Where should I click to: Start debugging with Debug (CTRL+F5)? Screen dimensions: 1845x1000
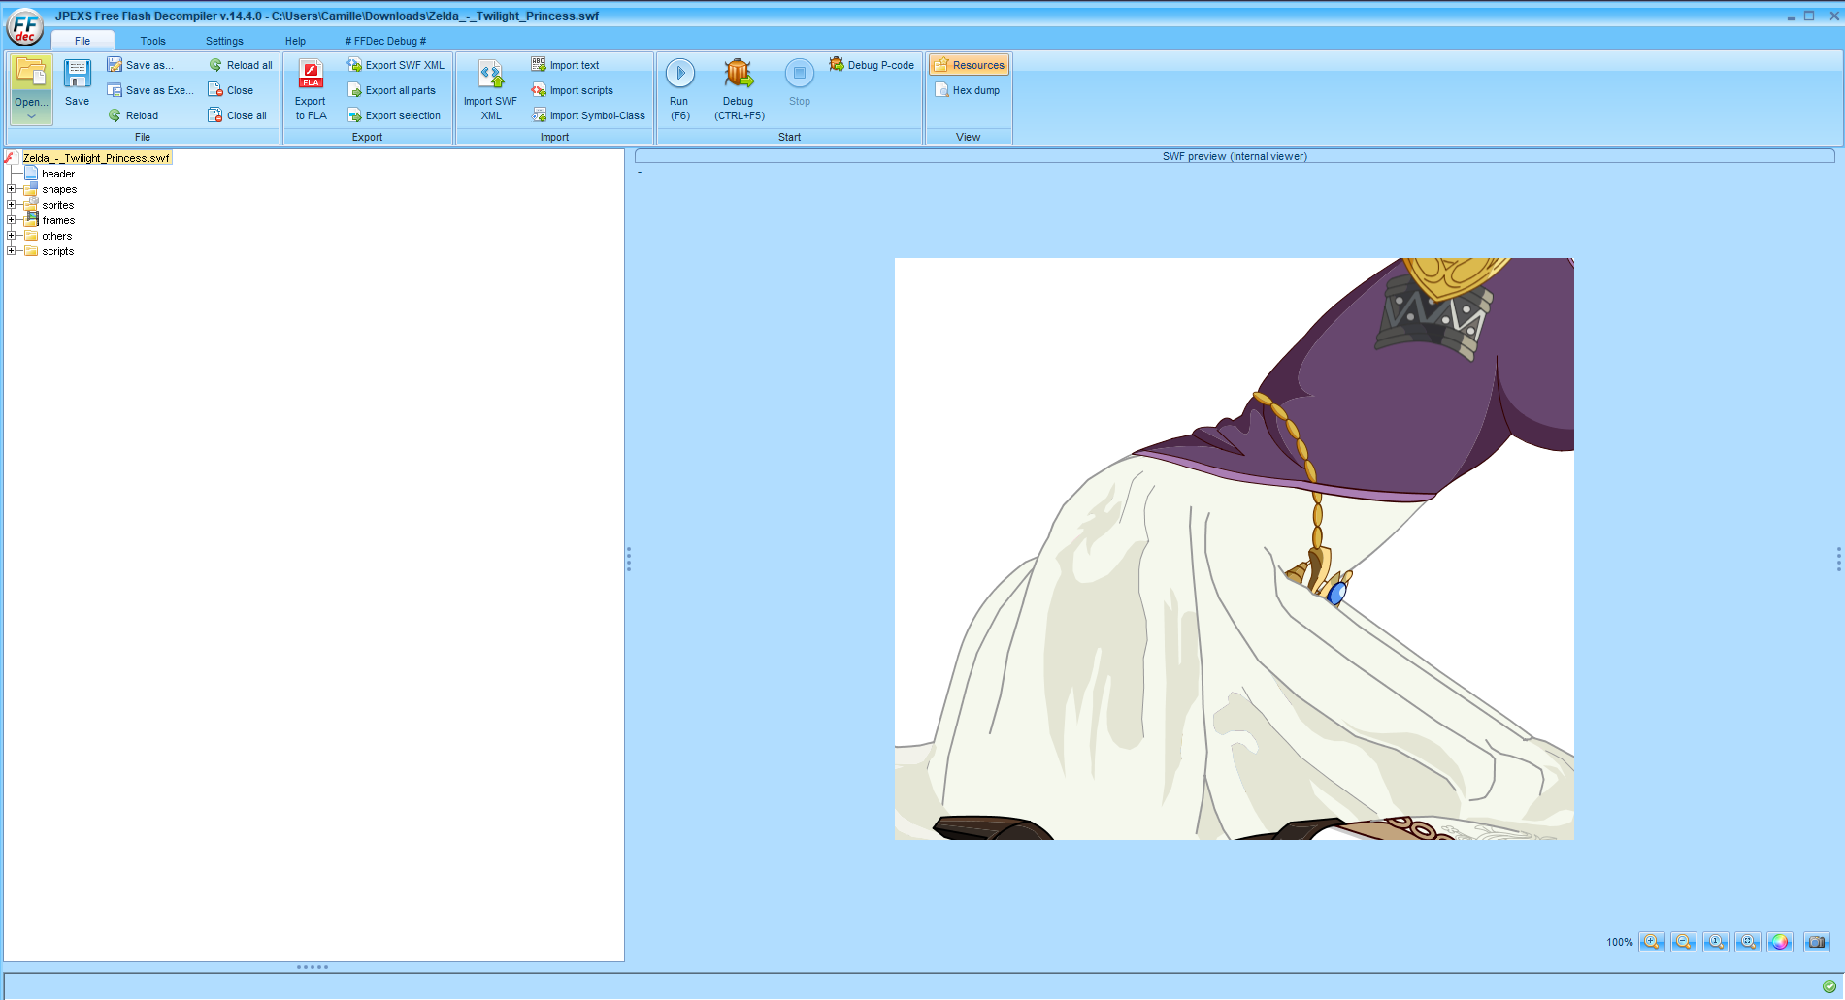(738, 87)
